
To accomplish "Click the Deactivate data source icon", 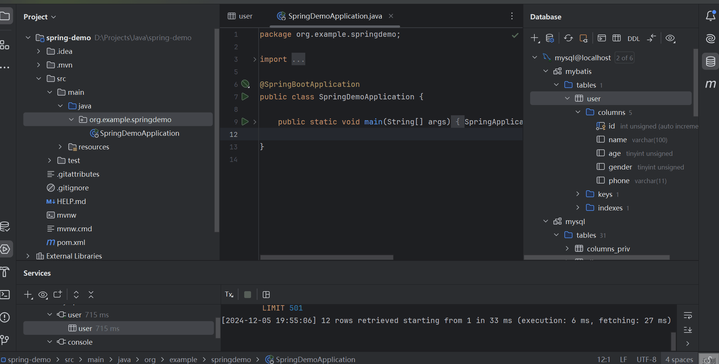I will pos(583,38).
